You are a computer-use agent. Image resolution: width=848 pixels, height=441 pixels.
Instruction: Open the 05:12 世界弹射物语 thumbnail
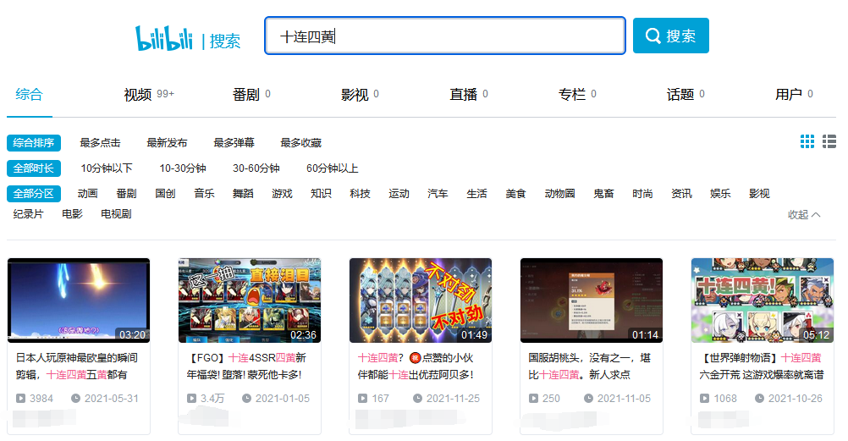[x=762, y=300]
